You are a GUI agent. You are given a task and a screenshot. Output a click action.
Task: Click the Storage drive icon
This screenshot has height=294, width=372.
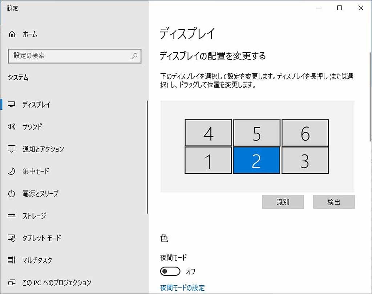pyautogui.click(x=11, y=216)
